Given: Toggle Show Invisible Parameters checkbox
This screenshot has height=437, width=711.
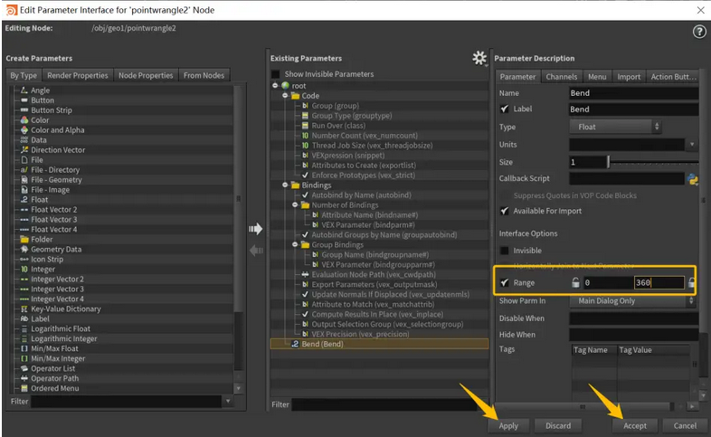Looking at the screenshot, I should (x=275, y=74).
